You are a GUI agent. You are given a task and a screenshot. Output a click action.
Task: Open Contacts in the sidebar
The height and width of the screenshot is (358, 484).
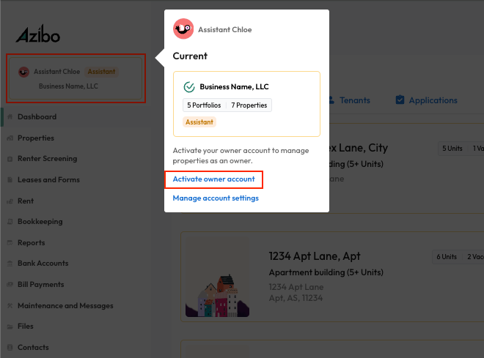tap(33, 347)
